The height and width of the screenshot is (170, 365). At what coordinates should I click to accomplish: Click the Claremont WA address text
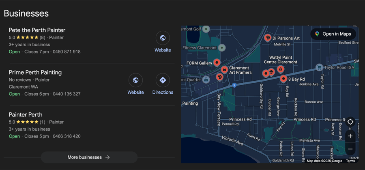tap(23, 87)
